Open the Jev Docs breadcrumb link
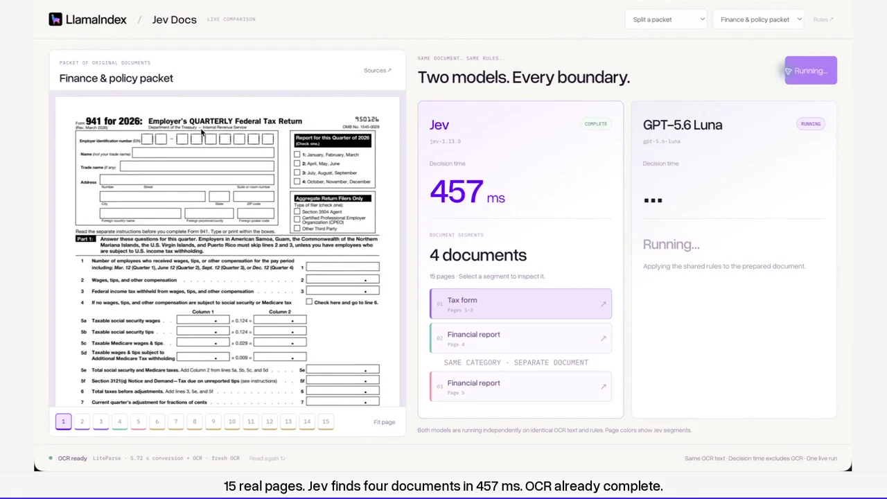 [x=174, y=19]
